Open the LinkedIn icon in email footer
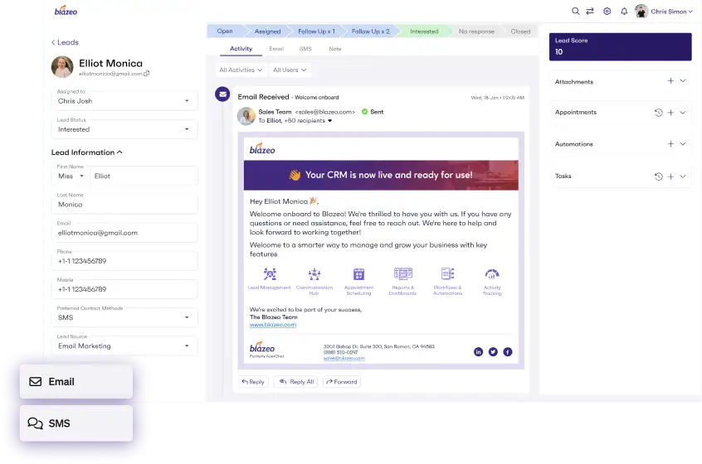702x464 pixels. click(478, 351)
